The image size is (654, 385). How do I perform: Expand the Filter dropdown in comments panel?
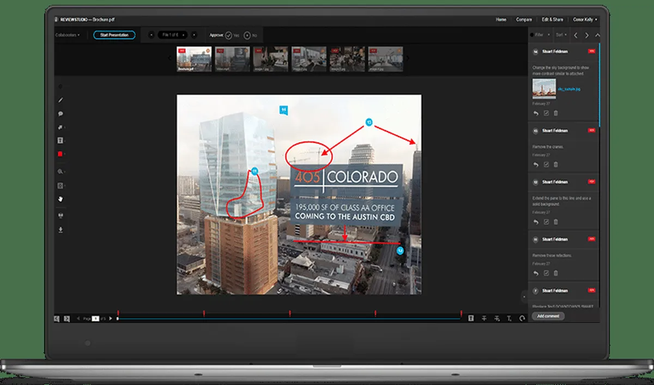coord(540,35)
